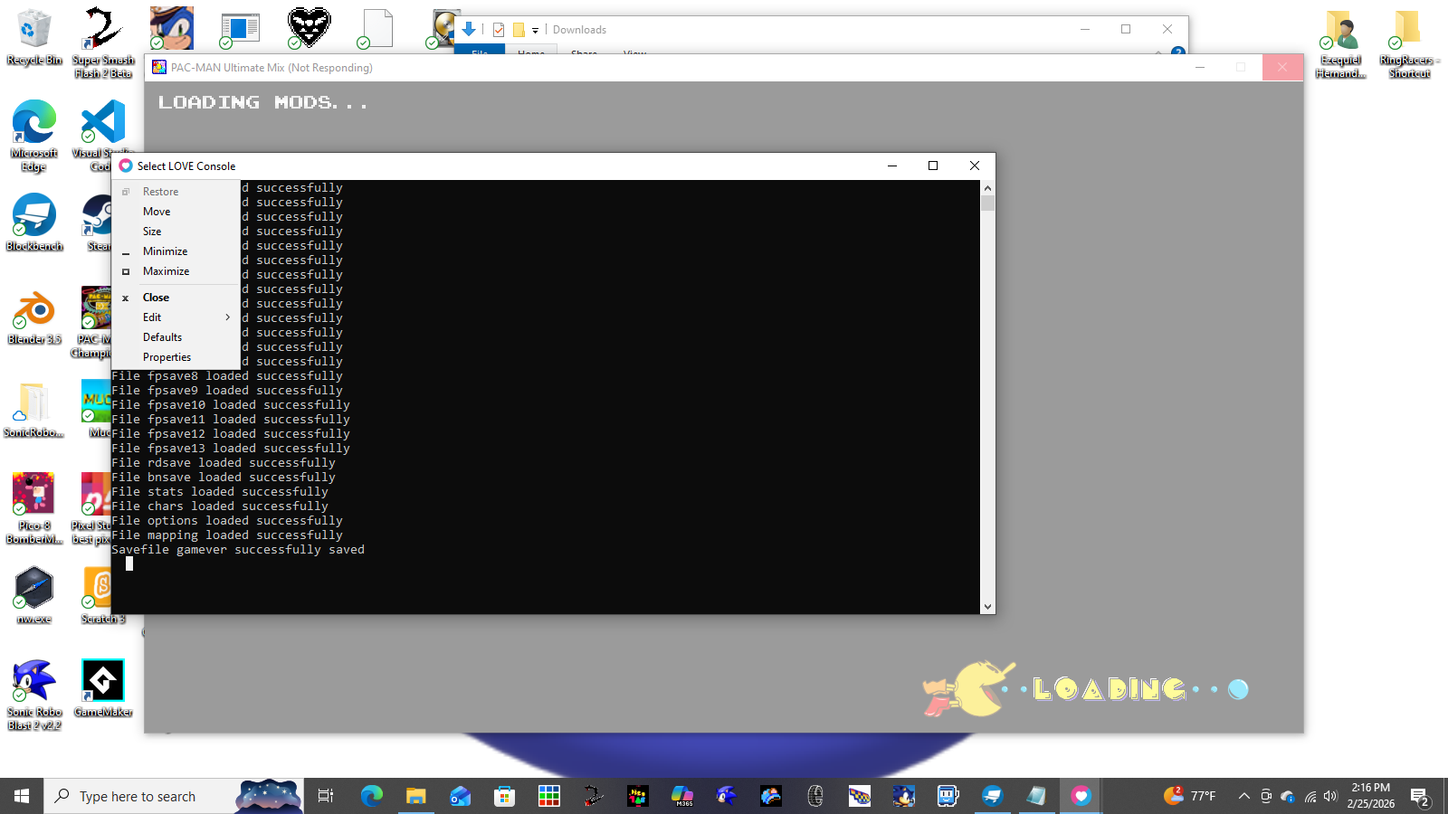This screenshot has width=1448, height=814.
Task: Open the Recycle Bin desktop icon
Action: pyautogui.click(x=33, y=36)
